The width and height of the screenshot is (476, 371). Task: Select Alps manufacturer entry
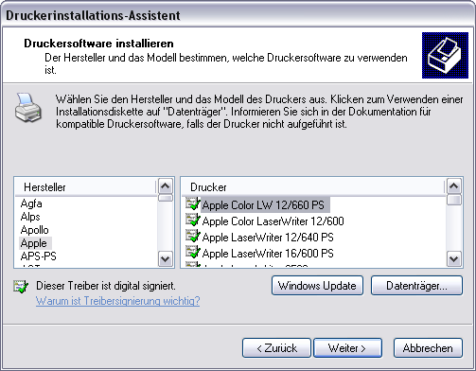pos(30,217)
